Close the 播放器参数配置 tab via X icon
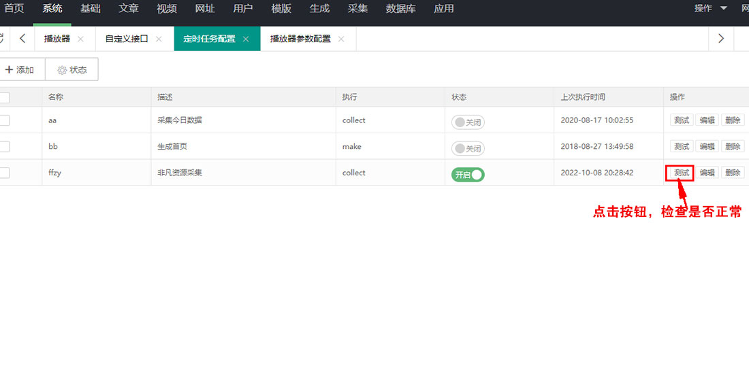The width and height of the screenshot is (749, 374). [x=341, y=39]
